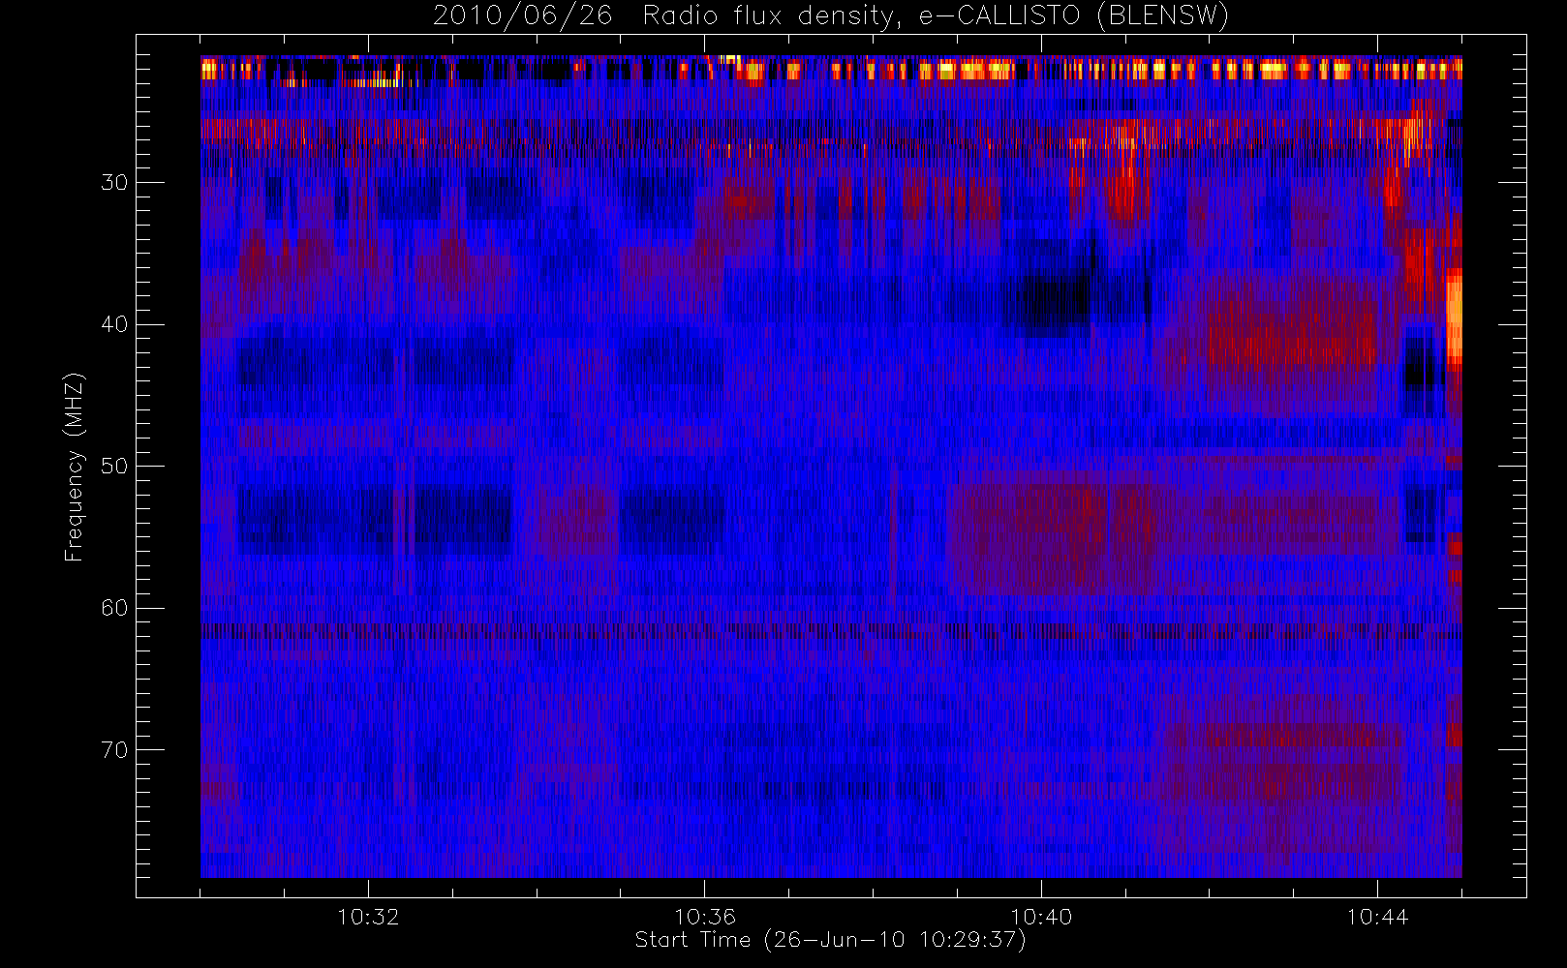1567x968 pixels.
Task: Click the 40 MHz frequency tick label
Action: pos(114,324)
